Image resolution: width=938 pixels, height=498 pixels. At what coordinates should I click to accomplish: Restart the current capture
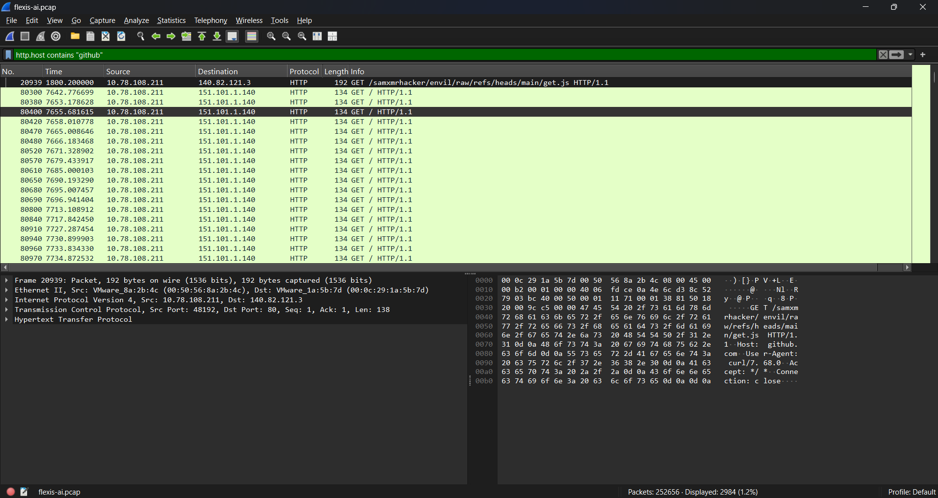(x=41, y=36)
